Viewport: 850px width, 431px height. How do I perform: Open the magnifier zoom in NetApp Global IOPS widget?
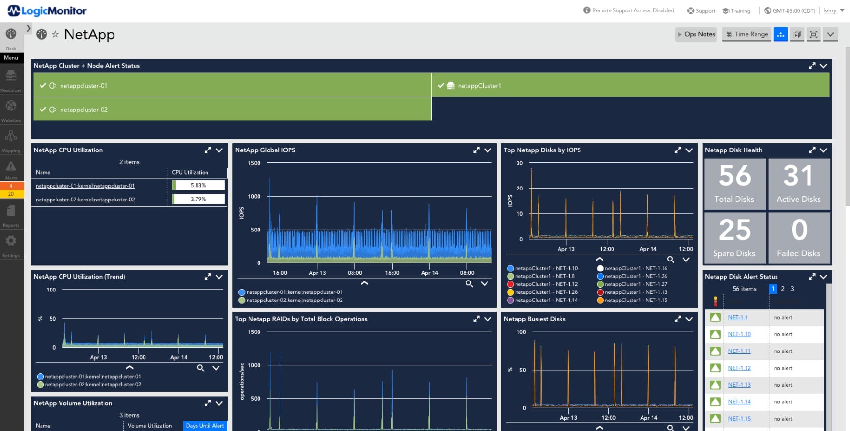click(469, 283)
